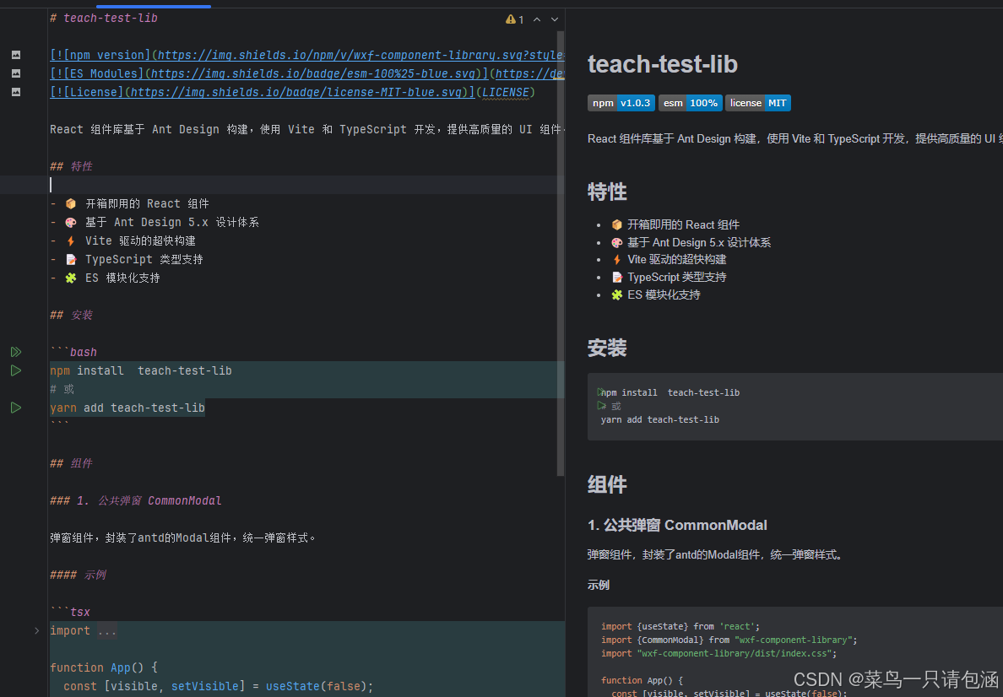Click the 弹窗组件 description sentence in preview
The height and width of the screenshot is (697, 1003).
[715, 554]
